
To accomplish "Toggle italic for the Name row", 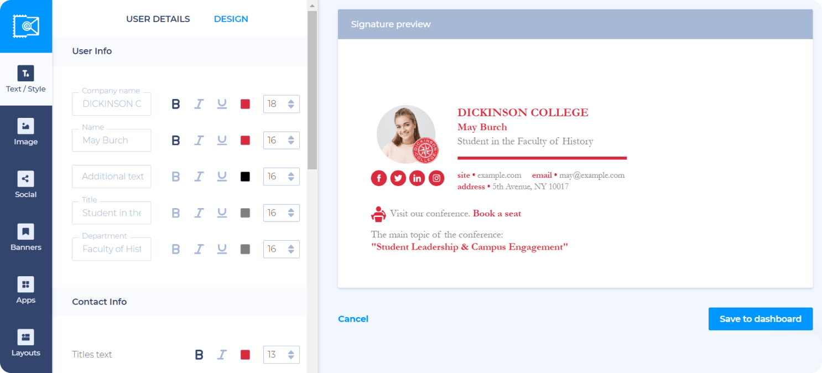I will tap(199, 141).
